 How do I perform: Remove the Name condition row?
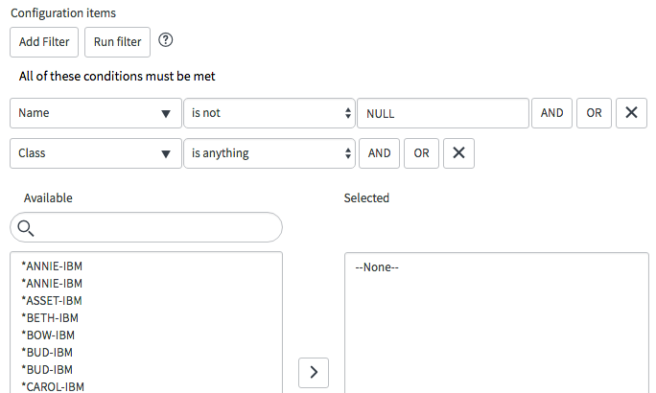click(x=630, y=113)
